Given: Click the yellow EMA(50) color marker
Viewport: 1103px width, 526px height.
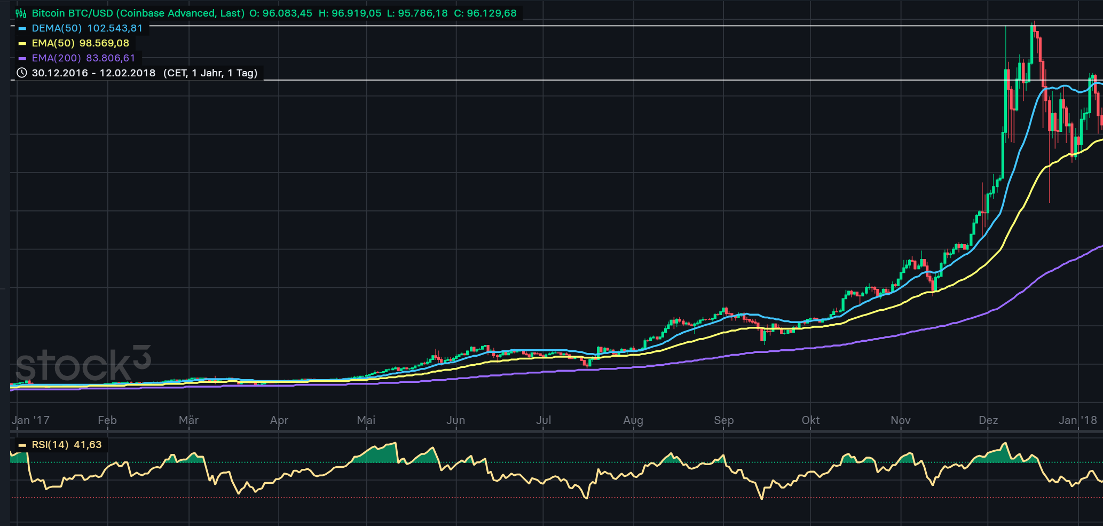Looking at the screenshot, I should (22, 44).
